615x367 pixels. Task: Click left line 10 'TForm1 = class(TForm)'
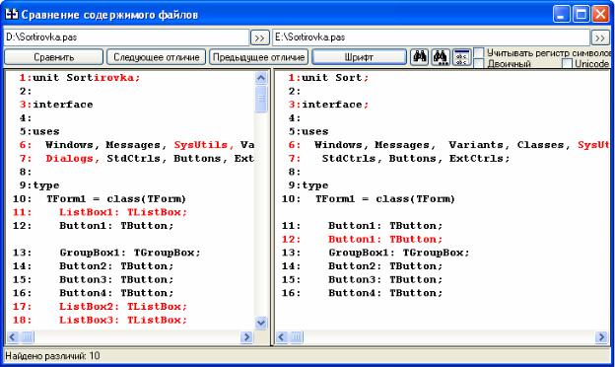(x=116, y=199)
